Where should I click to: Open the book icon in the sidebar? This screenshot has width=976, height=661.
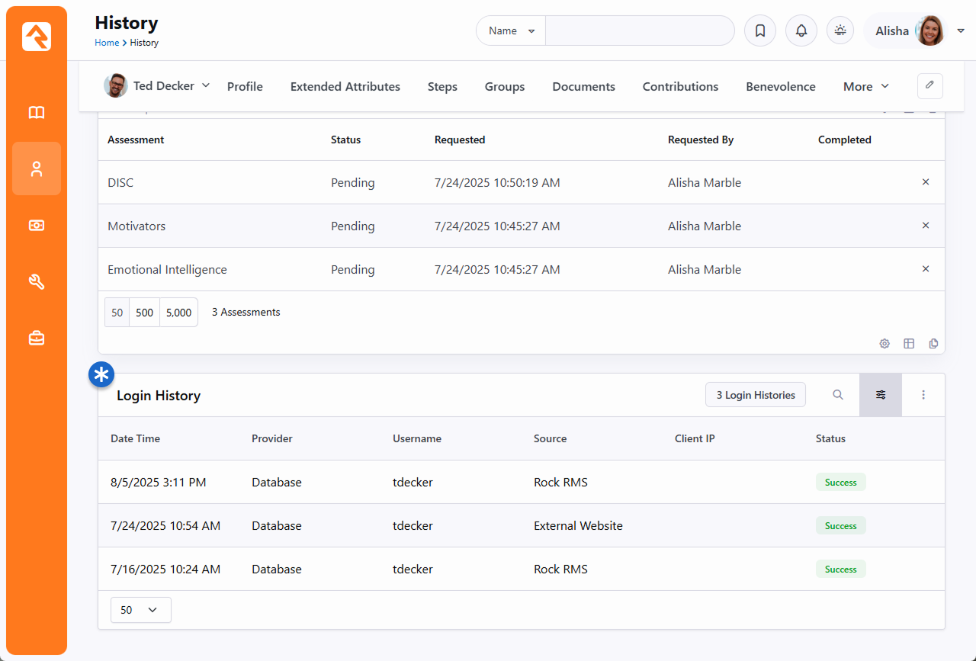click(x=37, y=113)
